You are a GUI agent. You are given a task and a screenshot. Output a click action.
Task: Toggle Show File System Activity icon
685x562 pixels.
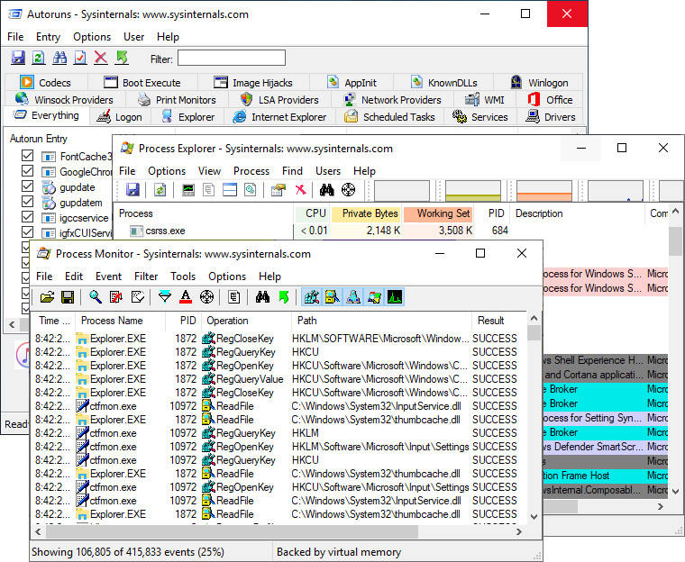coord(332,297)
